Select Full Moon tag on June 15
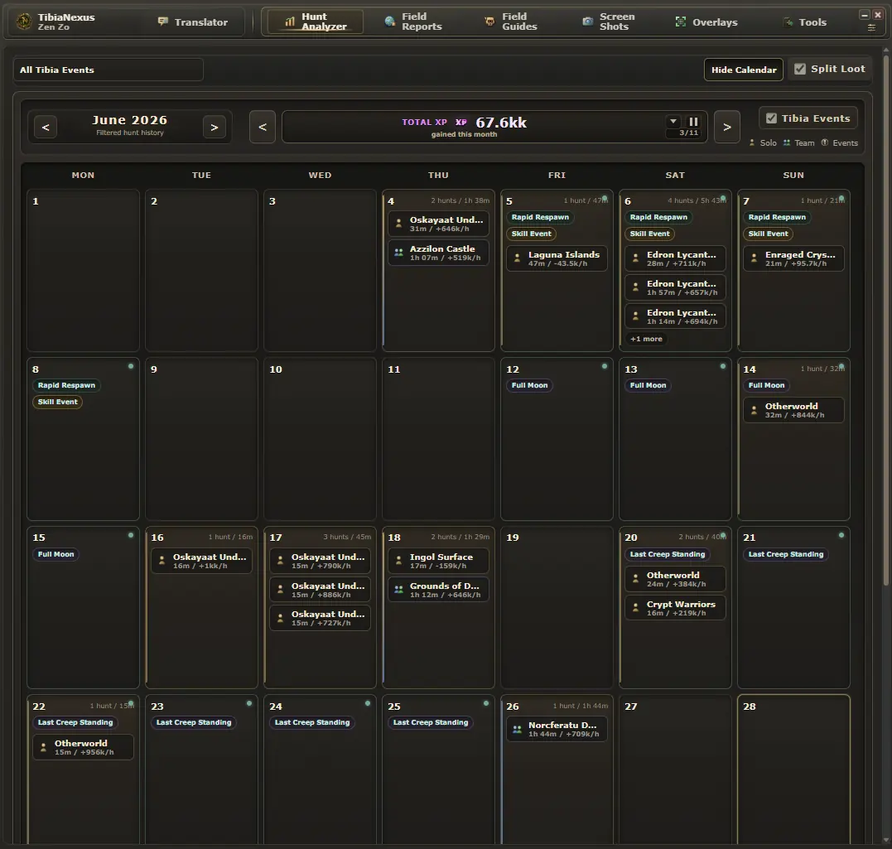The height and width of the screenshot is (849, 892). pos(55,555)
